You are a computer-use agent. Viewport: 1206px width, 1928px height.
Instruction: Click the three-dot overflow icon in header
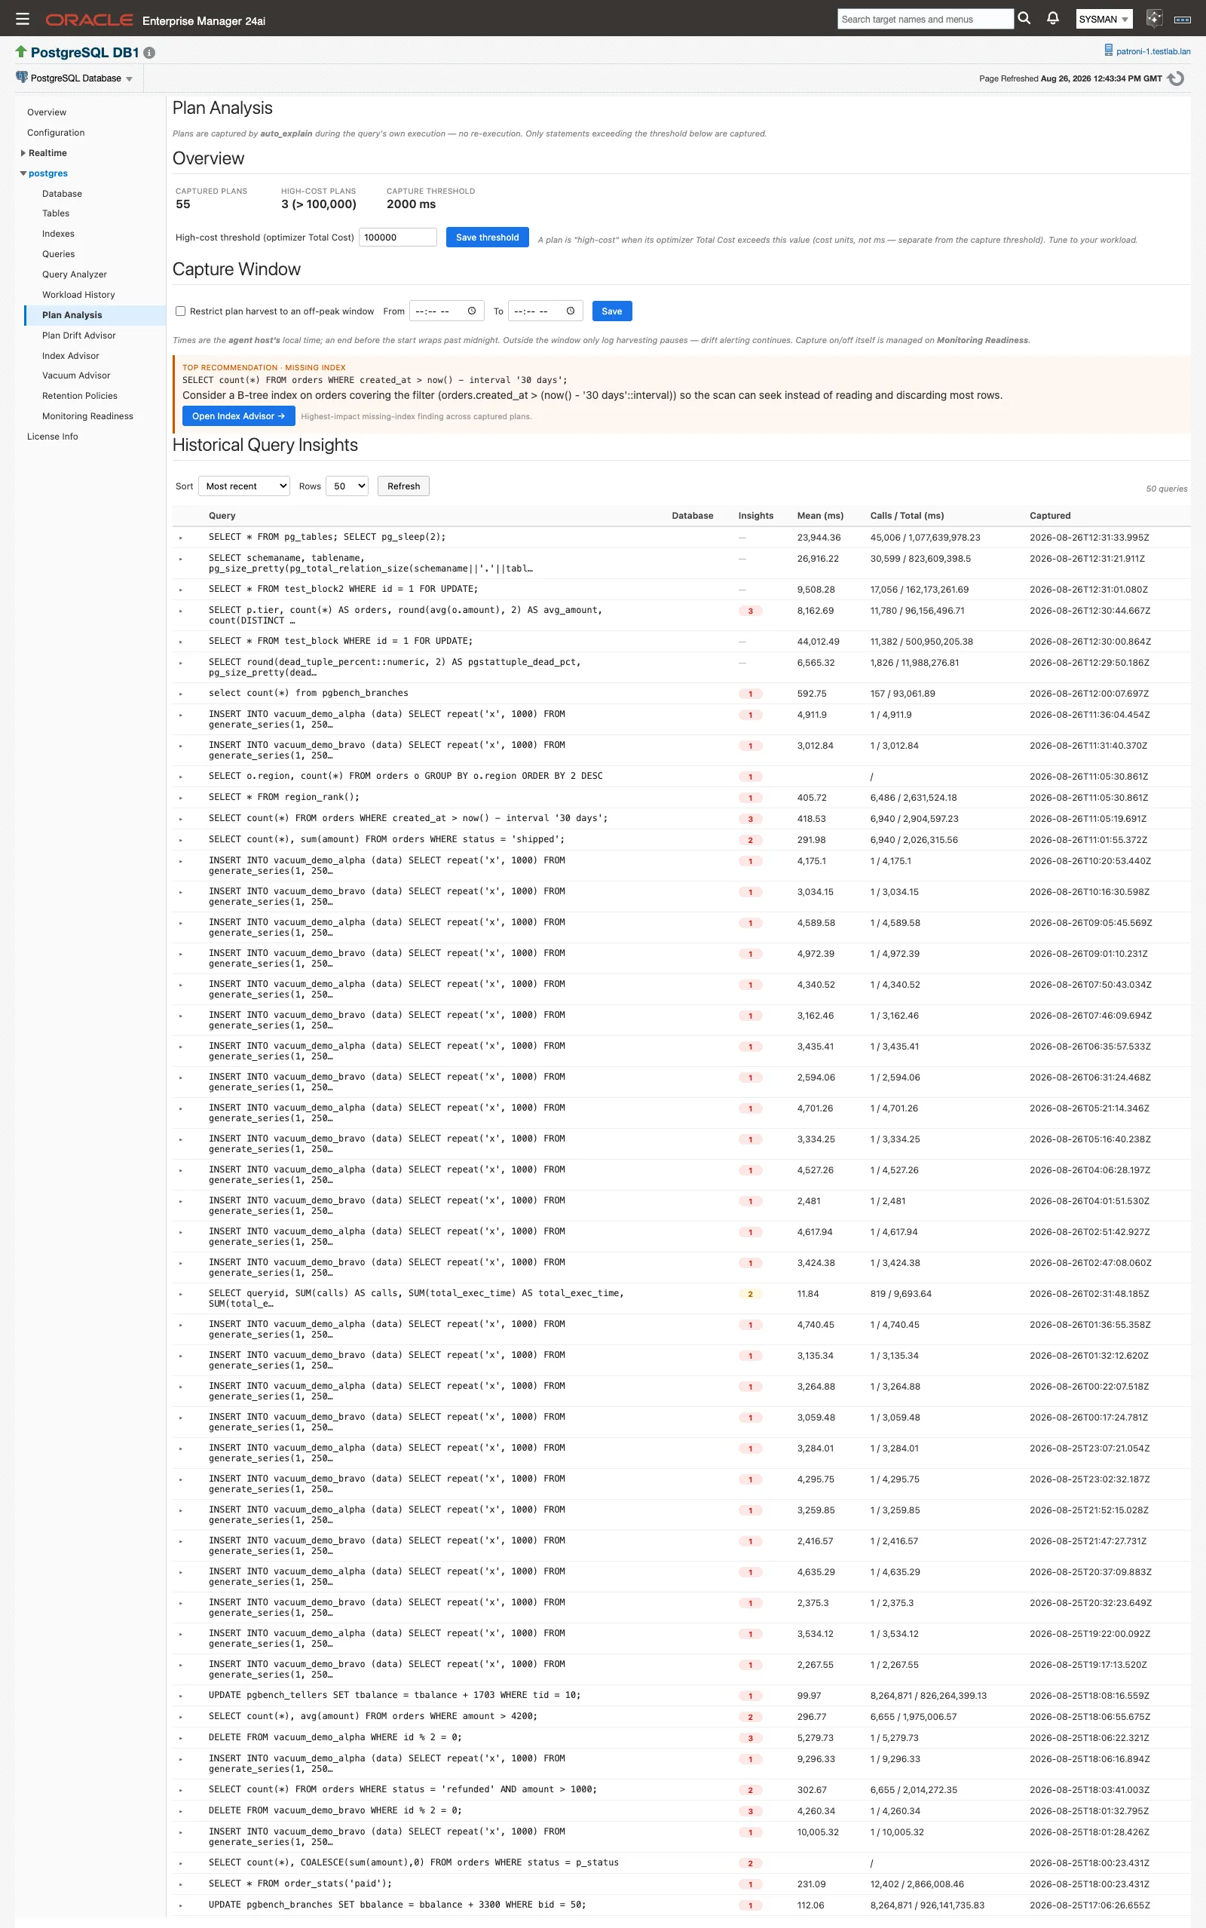click(1183, 19)
